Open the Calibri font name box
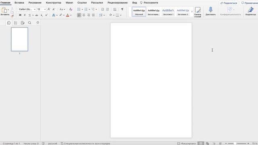 pos(27,9)
